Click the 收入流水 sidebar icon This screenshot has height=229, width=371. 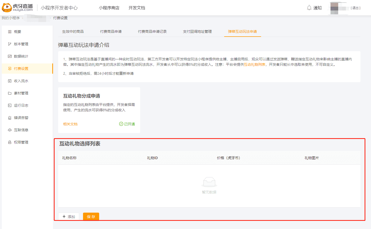tap(10, 81)
